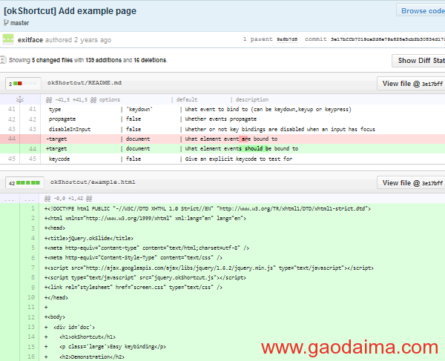
Task: Click full commit hash starting 3e17bf
Action: click(388, 39)
